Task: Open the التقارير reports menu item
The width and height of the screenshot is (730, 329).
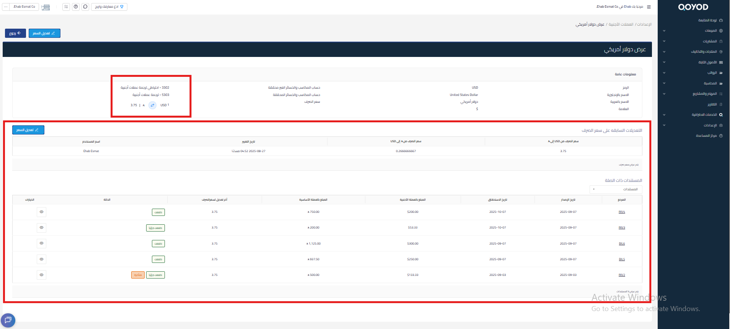Action: click(715, 104)
